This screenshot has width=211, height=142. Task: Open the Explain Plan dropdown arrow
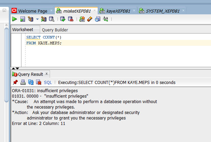pyautogui.click(x=37, y=19)
